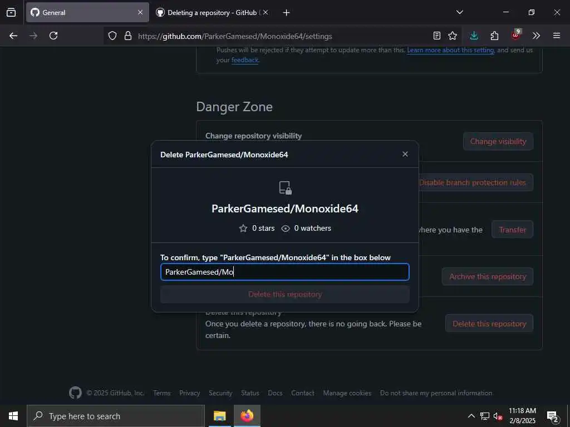Click the private repository lock icon in dialog
This screenshot has width=570, height=427.
click(x=286, y=188)
